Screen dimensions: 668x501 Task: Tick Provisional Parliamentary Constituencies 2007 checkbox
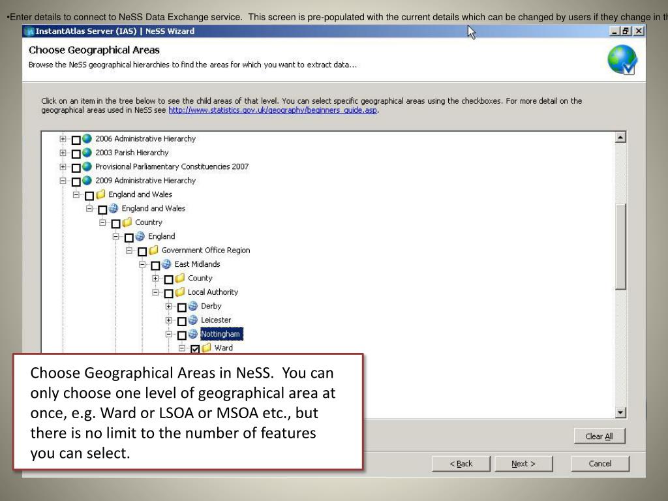click(x=76, y=168)
